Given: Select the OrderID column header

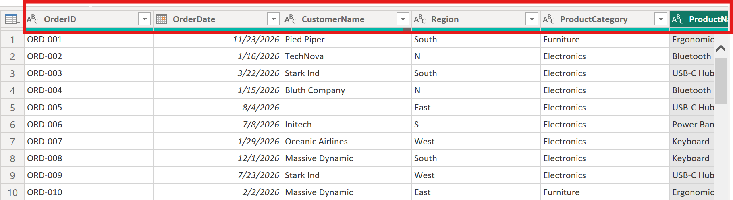Looking at the screenshot, I should (89, 19).
